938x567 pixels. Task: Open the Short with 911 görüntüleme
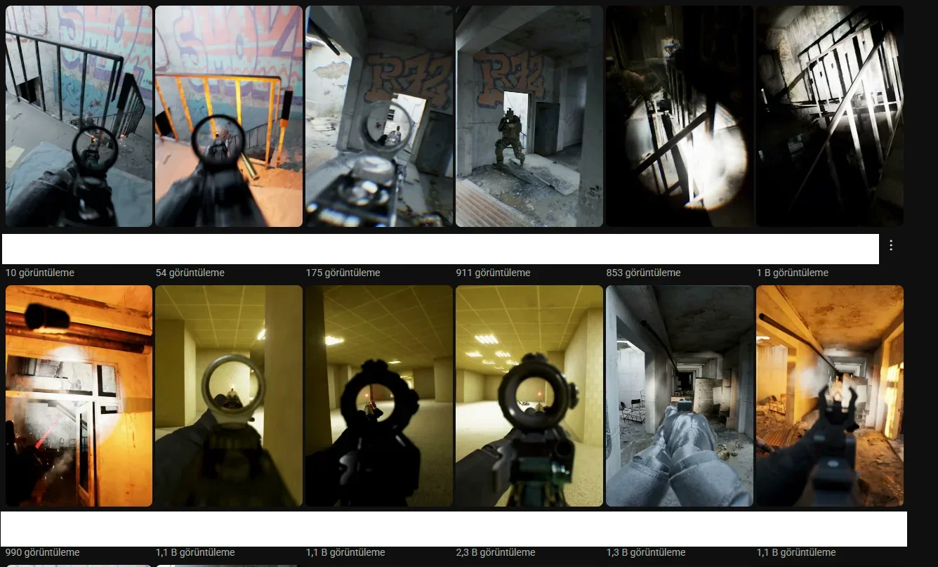click(x=529, y=117)
